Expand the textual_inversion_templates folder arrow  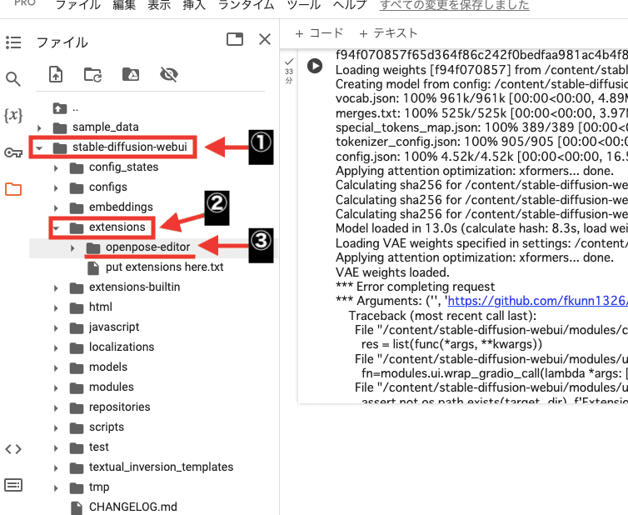(56, 468)
